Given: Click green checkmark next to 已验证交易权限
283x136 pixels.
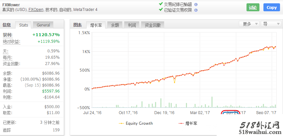Looking at the screenshot, I should point(161,10).
